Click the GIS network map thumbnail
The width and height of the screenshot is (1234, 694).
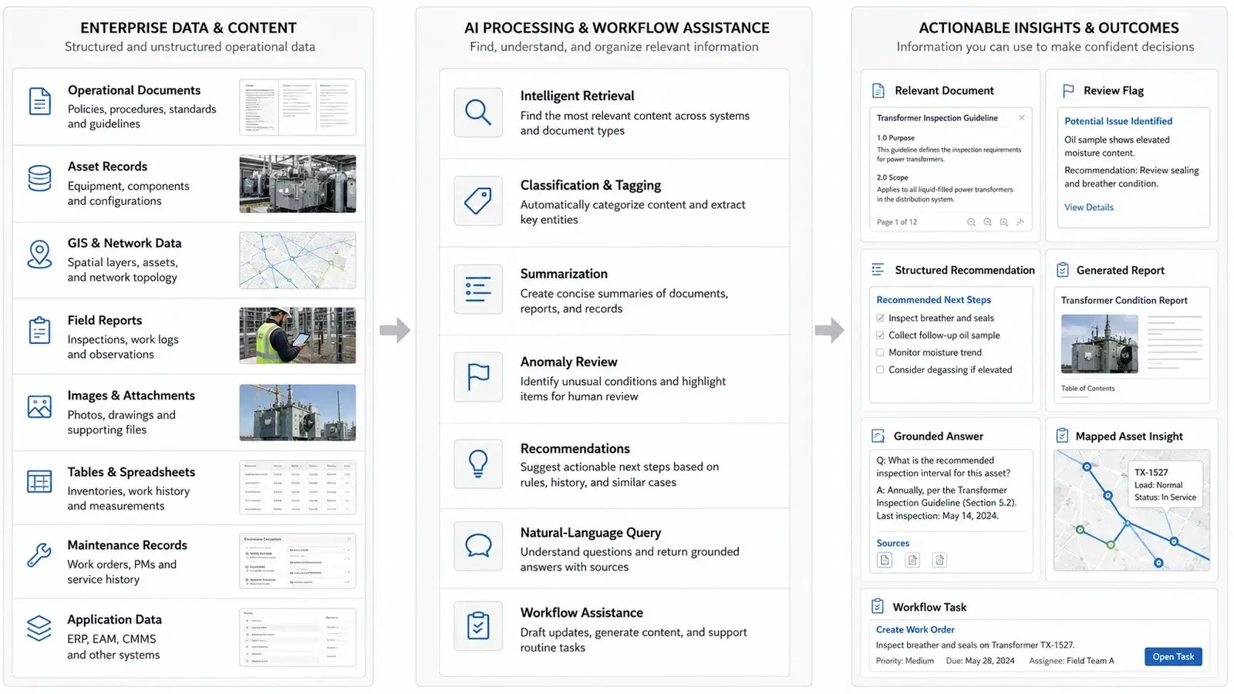[298, 260]
